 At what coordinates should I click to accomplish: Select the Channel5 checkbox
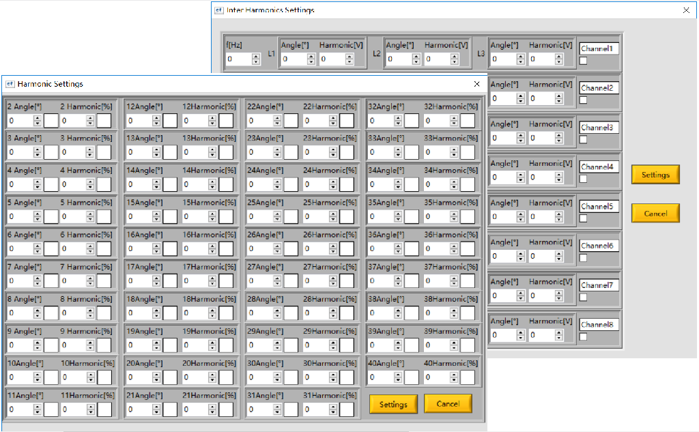[x=583, y=218]
